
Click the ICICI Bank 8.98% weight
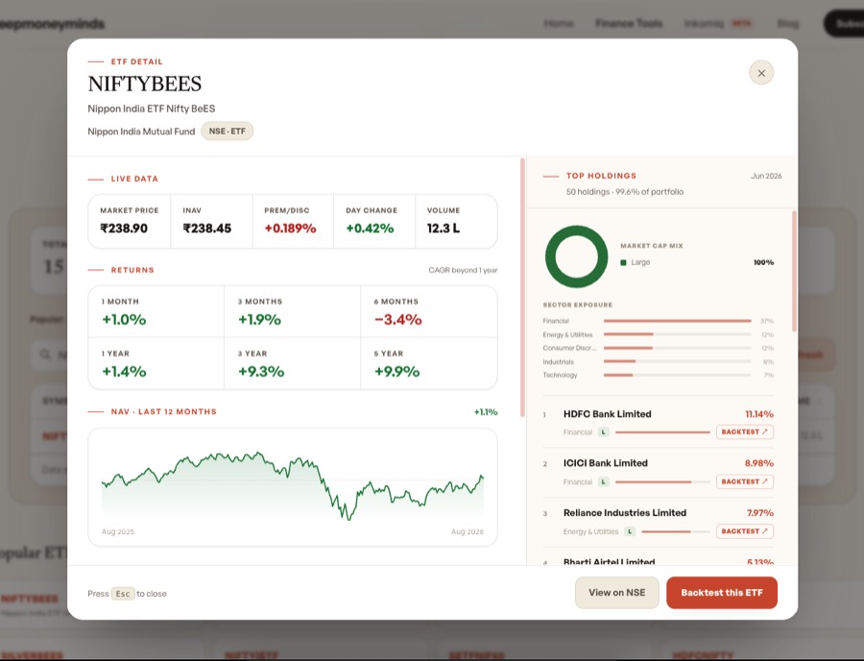(x=759, y=463)
